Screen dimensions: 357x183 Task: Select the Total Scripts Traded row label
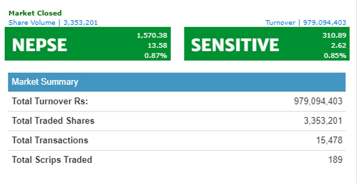[52, 159]
